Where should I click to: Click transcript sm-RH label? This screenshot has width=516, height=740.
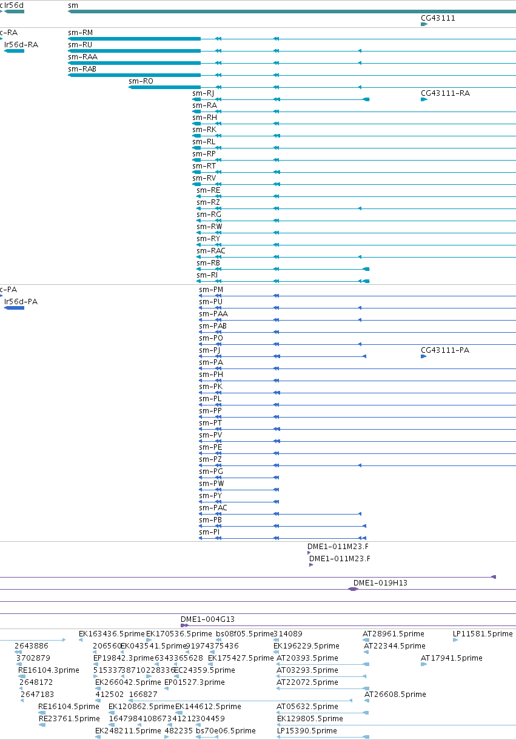204,118
